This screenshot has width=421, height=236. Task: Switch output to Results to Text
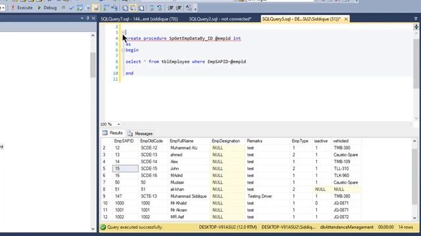tap(125, 8)
